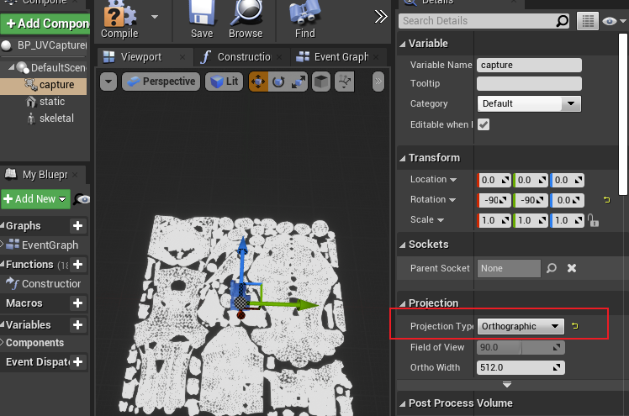629x416 pixels.
Task: Open the property matrix grid icon
Action: tap(588, 21)
